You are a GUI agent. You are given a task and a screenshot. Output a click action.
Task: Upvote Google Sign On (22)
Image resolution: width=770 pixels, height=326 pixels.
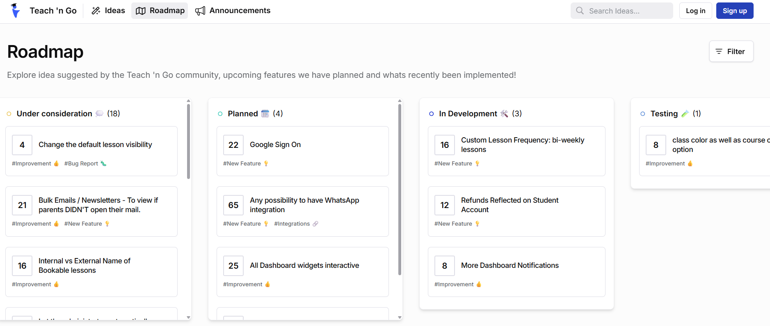point(233,145)
